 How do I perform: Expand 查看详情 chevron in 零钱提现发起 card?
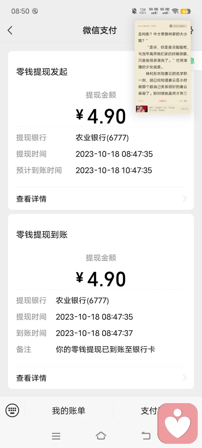[184, 198]
